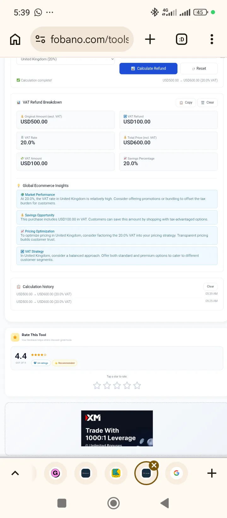Open the XM Trade With Leverage ad

pos(117,428)
